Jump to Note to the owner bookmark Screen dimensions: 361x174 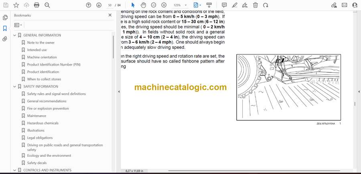pos(41,43)
